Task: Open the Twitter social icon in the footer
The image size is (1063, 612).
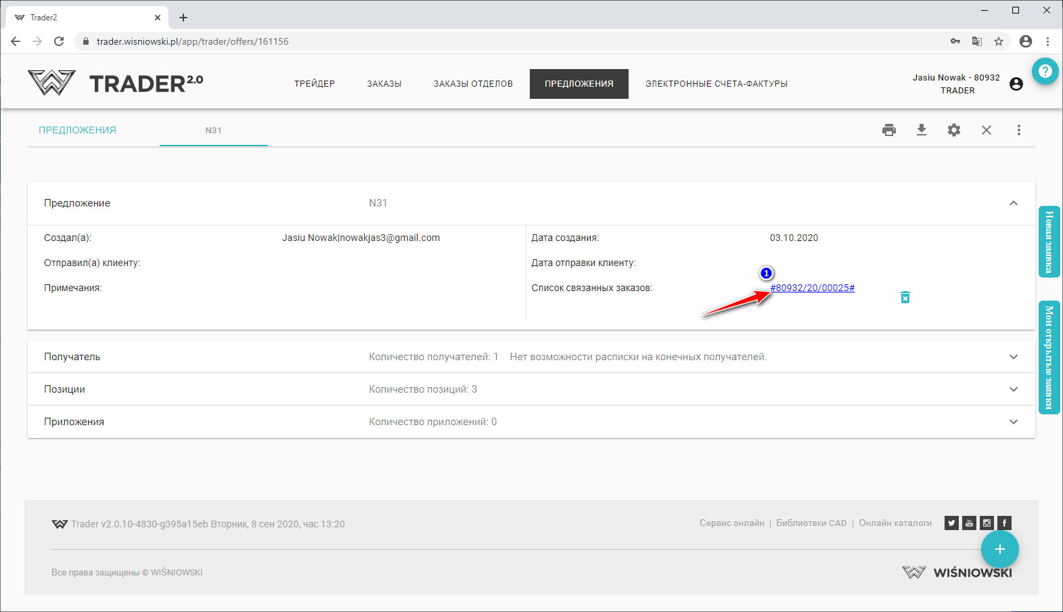Action: [x=951, y=523]
